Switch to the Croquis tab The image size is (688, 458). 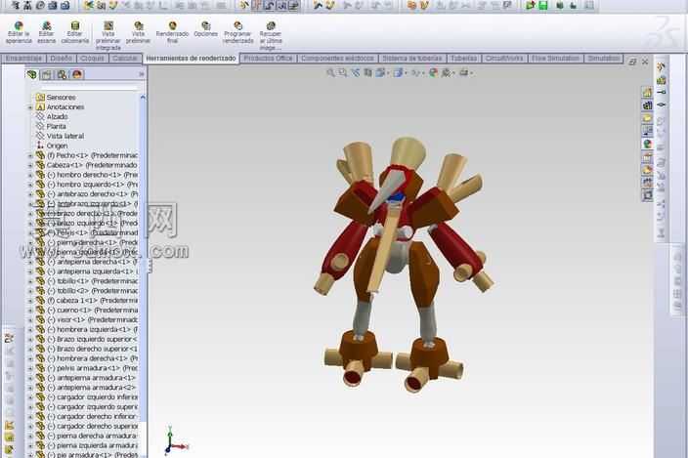tap(92, 59)
